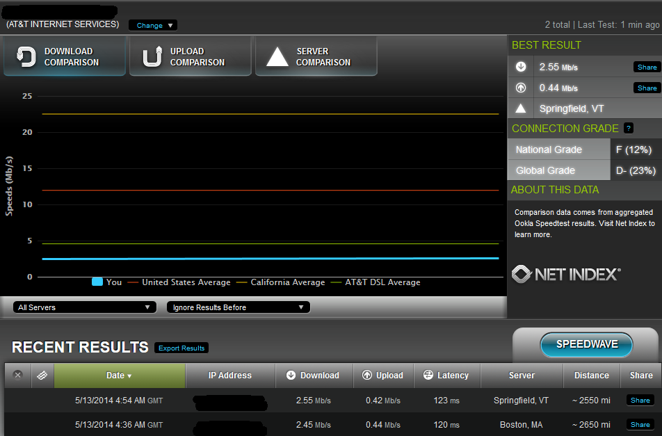This screenshot has width=662, height=436.
Task: Sort results by Date column
Action: [120, 376]
